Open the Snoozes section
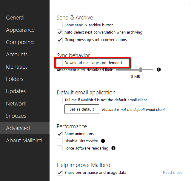Viewport: 194px width, 181px height. (x=25, y=116)
